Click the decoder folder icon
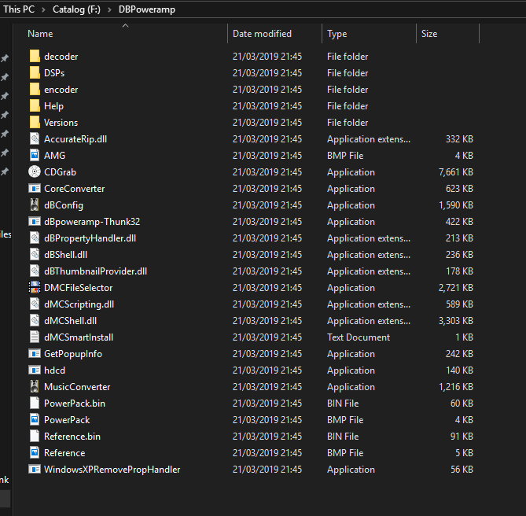 point(35,57)
